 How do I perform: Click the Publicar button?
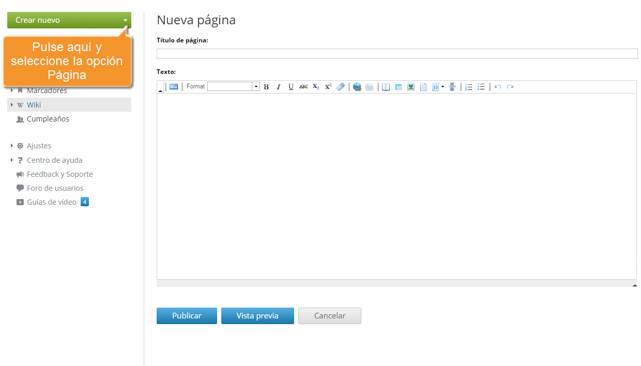187,316
